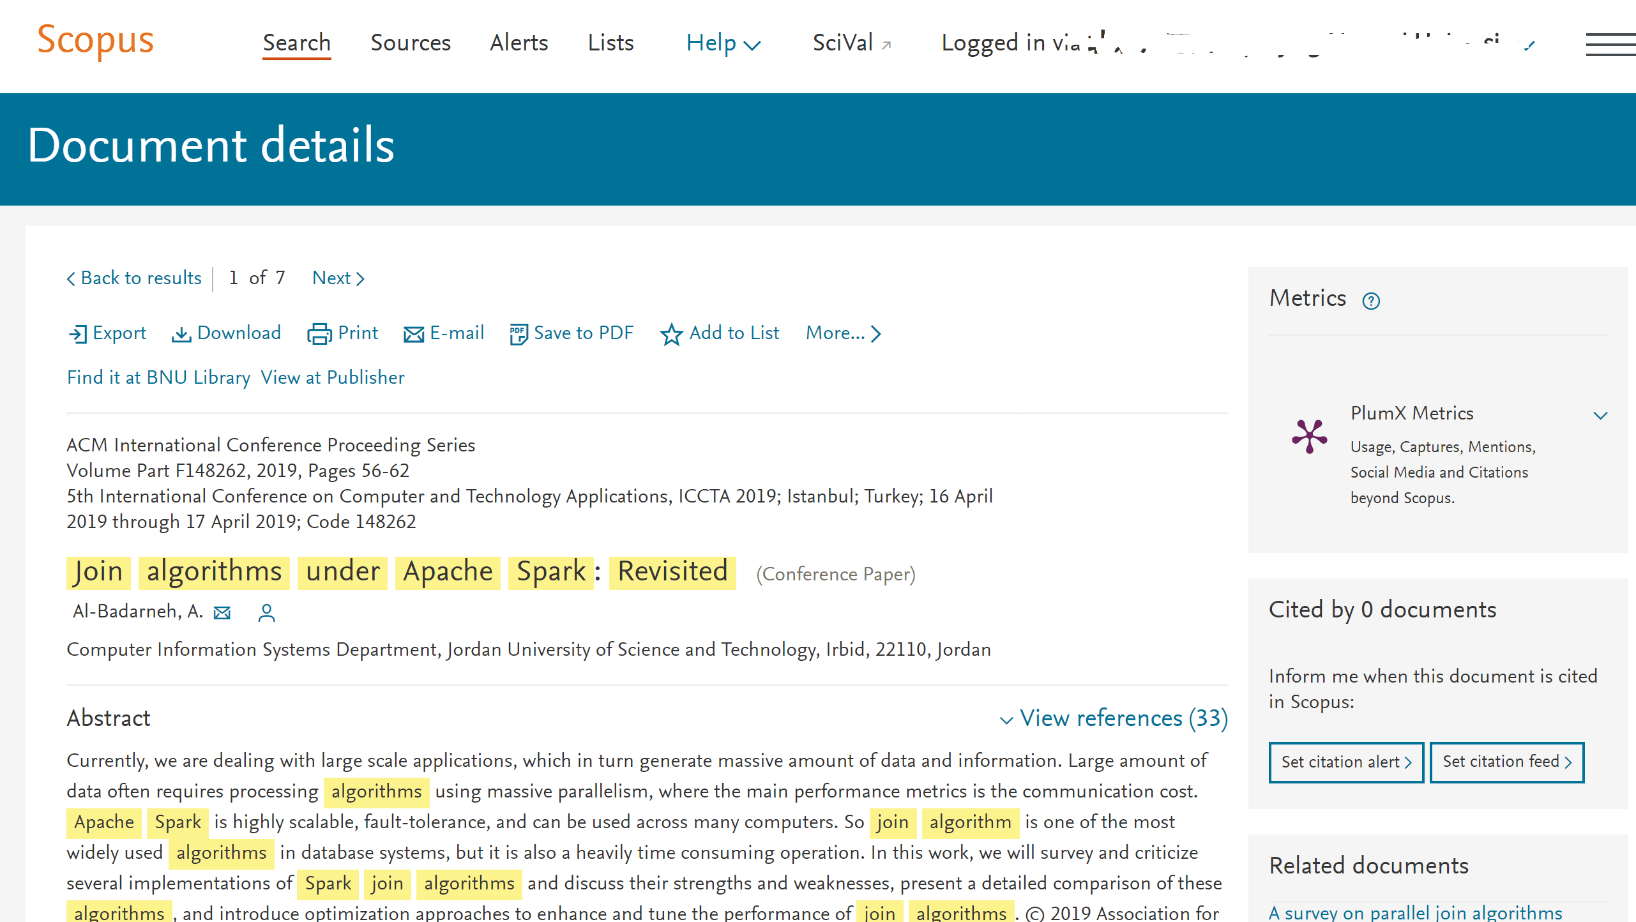1636x922 pixels.
Task: Click the Metrics help question icon
Action: coord(1371,301)
